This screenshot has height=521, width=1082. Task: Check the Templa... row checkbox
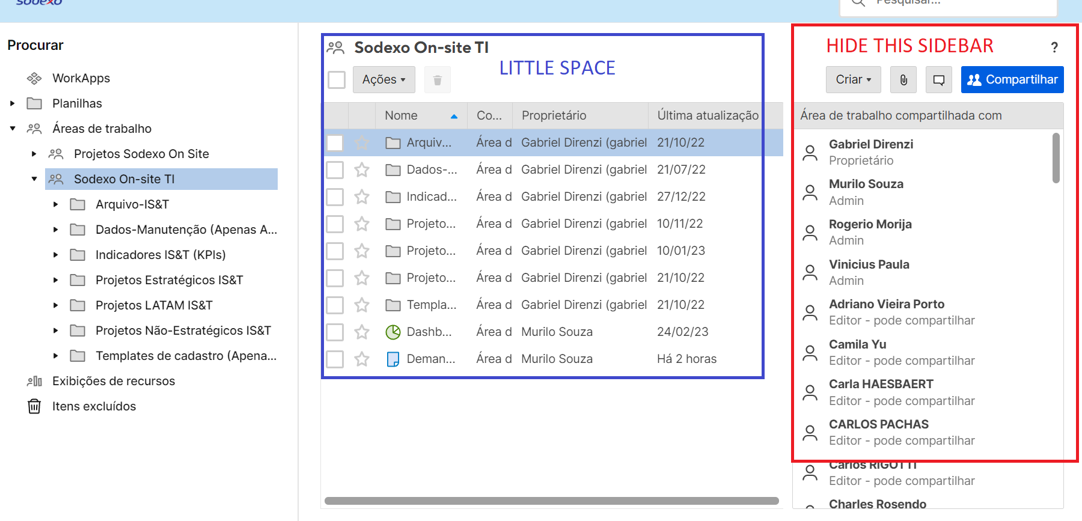pos(335,305)
